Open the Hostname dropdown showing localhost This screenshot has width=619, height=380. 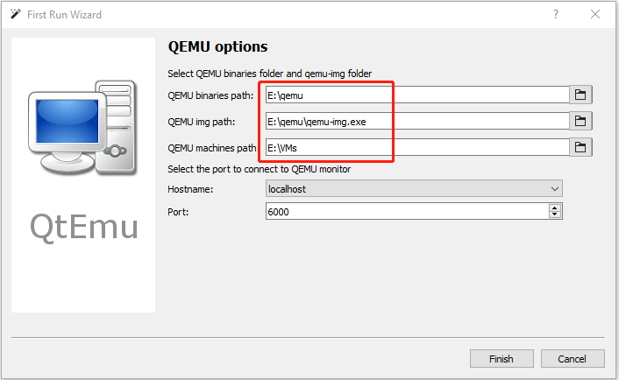[414, 189]
